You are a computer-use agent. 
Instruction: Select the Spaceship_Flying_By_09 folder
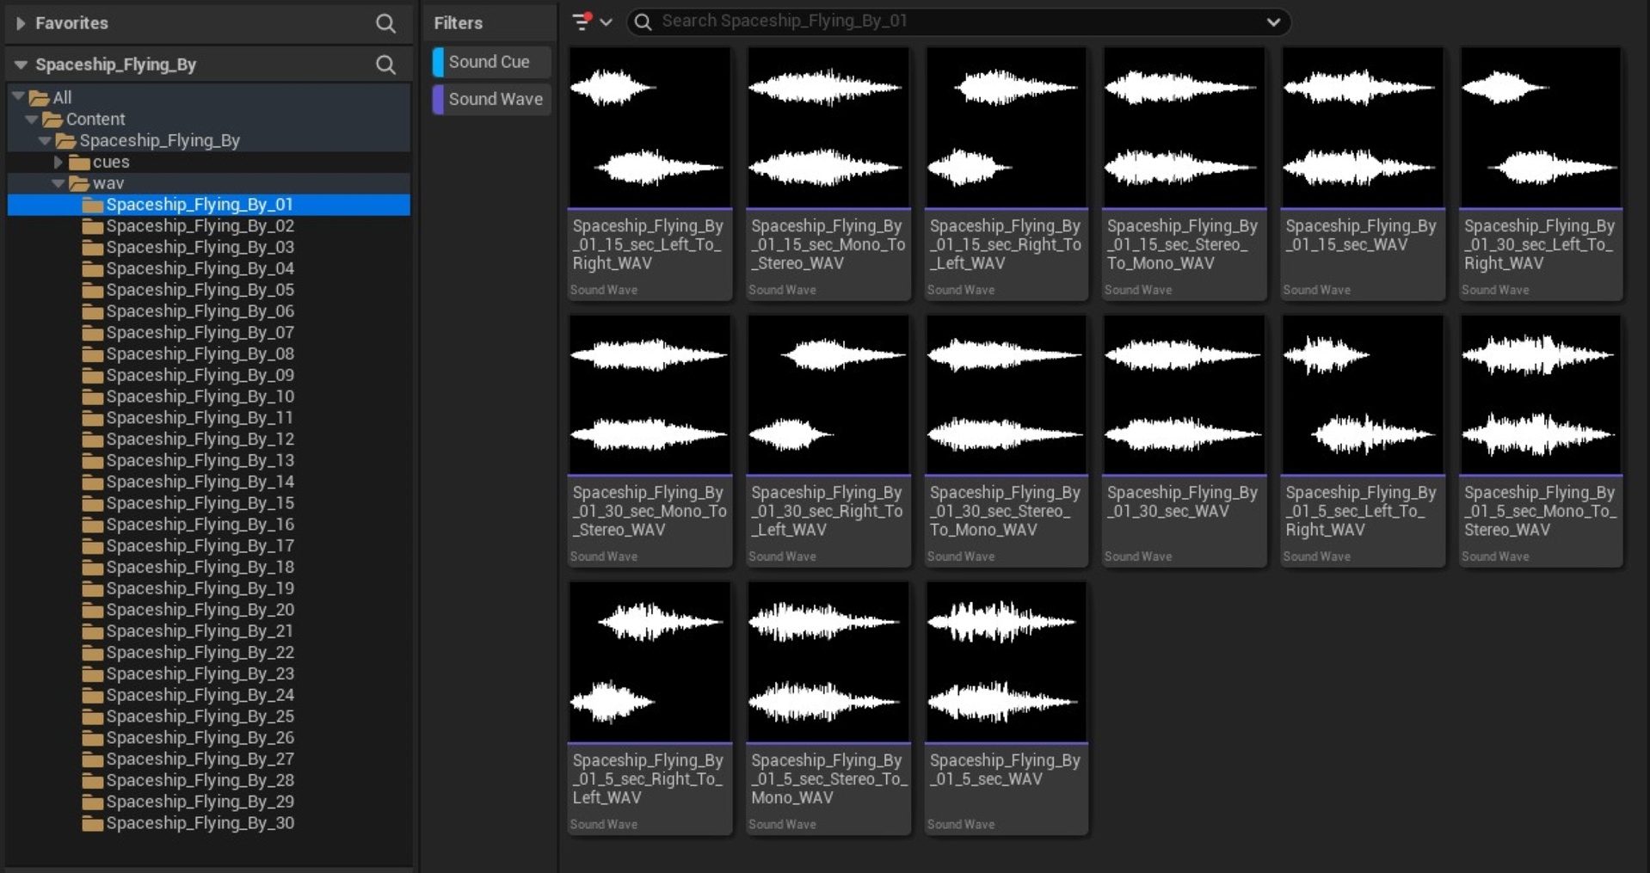(208, 375)
